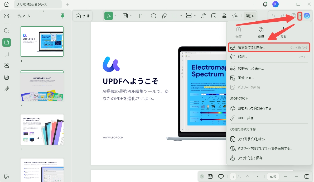The image size is (314, 182).
Task: Expand the measurement tool dropdown arrow
Action: [x=195, y=16]
